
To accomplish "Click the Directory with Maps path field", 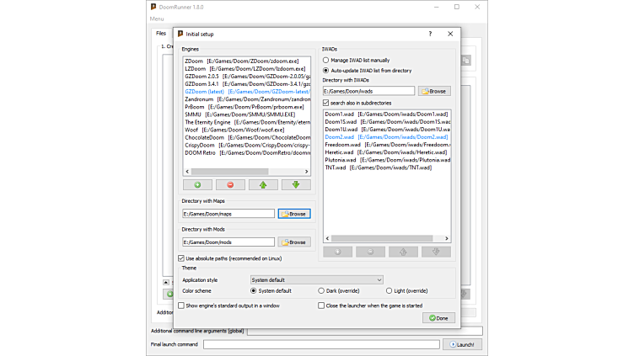I will [x=228, y=214].
